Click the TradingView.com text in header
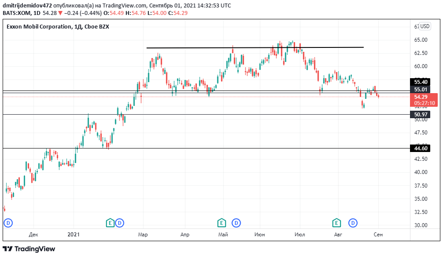Image resolution: width=443 pixels, height=257 pixels. (124, 5)
